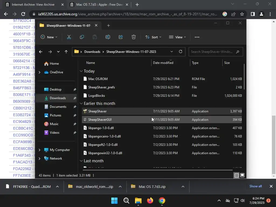Click Show all downloads link
This screenshot has width=276, height=207.
pyautogui.click(x=256, y=186)
